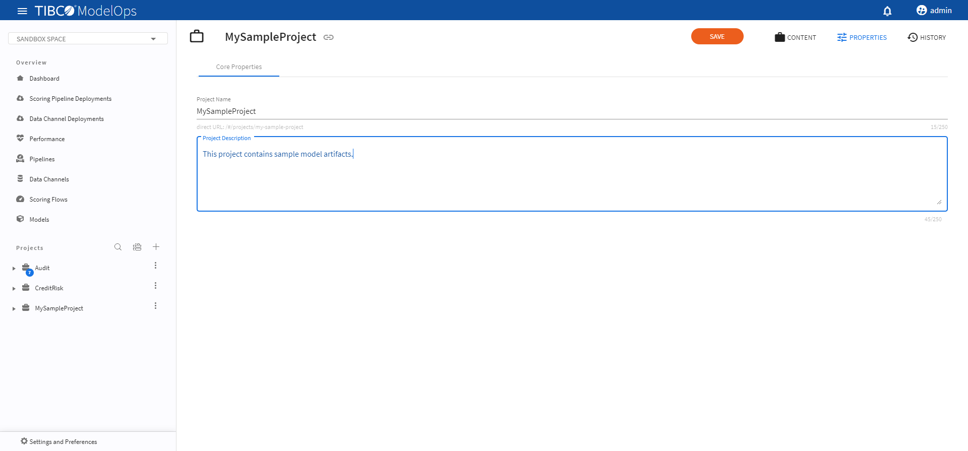The height and width of the screenshot is (451, 968).
Task: Select the Core Properties tab
Action: (239, 67)
